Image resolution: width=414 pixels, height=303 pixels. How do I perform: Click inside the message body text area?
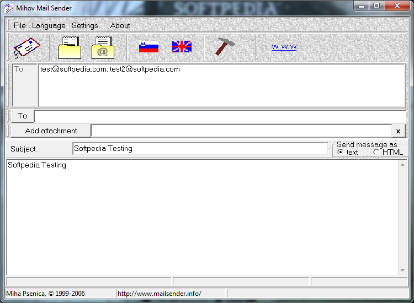(203, 217)
